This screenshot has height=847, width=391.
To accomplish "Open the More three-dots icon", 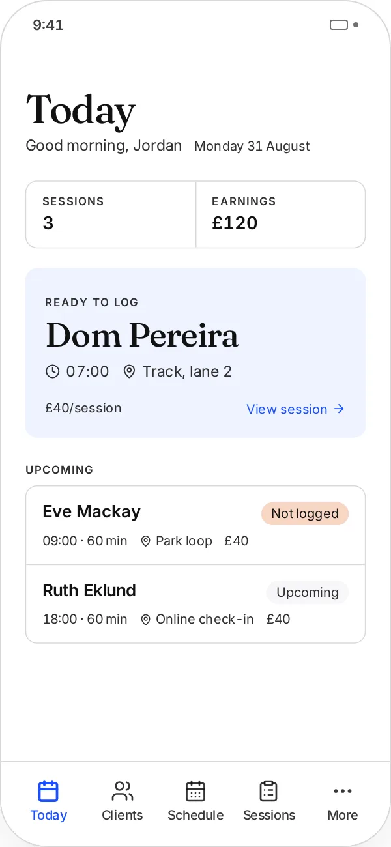I will tap(343, 791).
